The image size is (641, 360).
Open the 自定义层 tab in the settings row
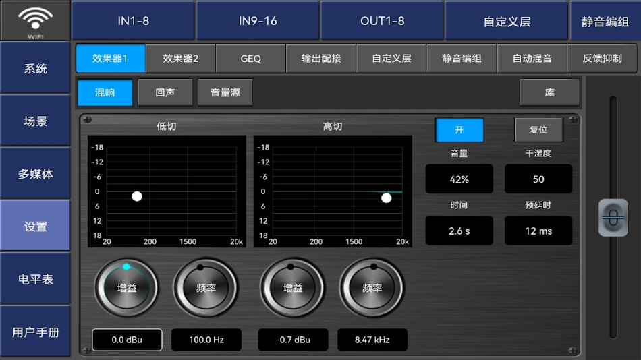coord(391,59)
